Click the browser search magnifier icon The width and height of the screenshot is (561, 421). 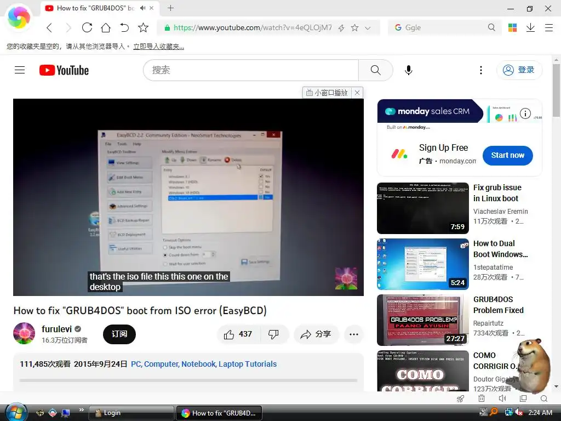[x=491, y=27]
